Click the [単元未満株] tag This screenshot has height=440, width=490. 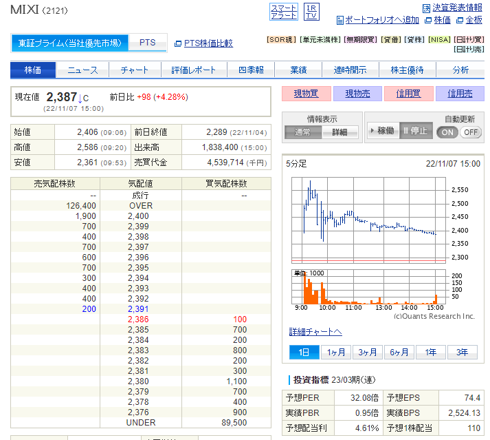click(x=320, y=40)
